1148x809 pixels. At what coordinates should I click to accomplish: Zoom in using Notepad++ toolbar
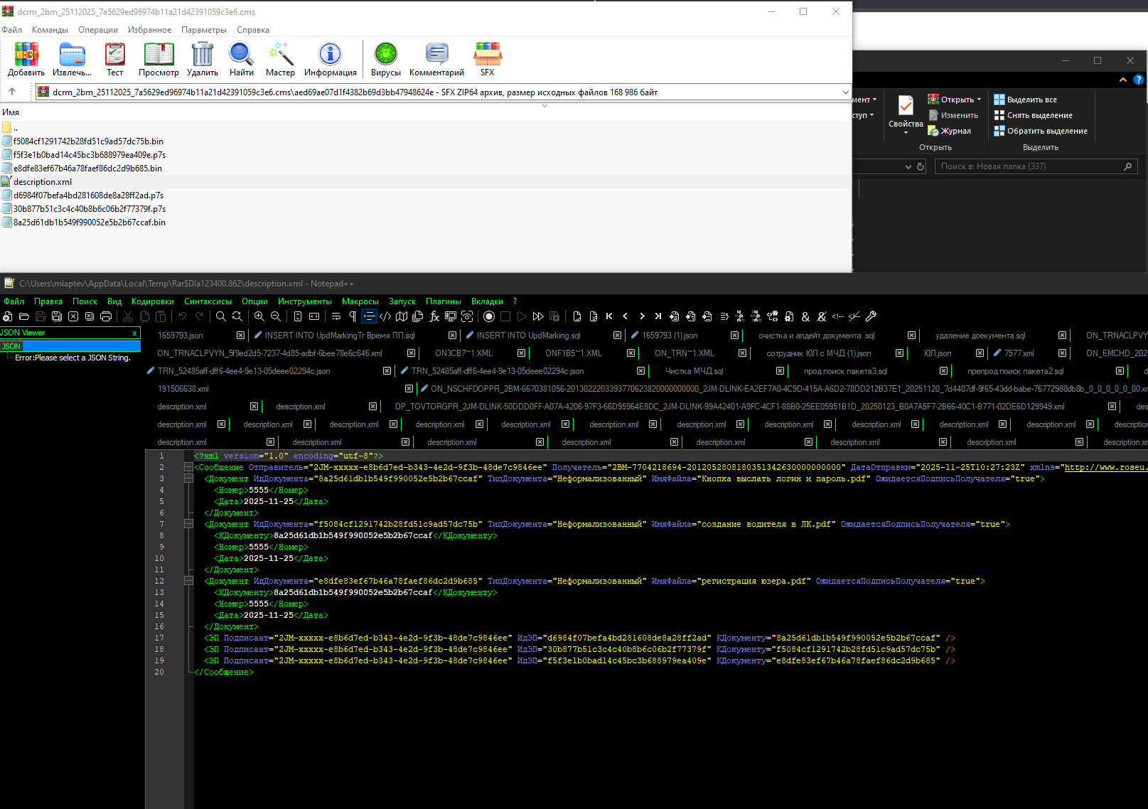pos(259,316)
